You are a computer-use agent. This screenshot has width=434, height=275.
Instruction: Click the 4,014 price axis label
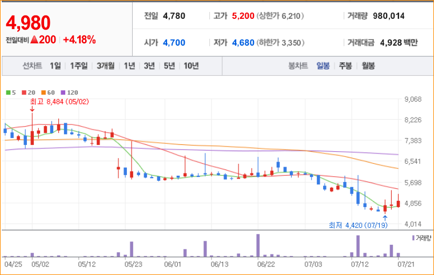[x=413, y=224]
